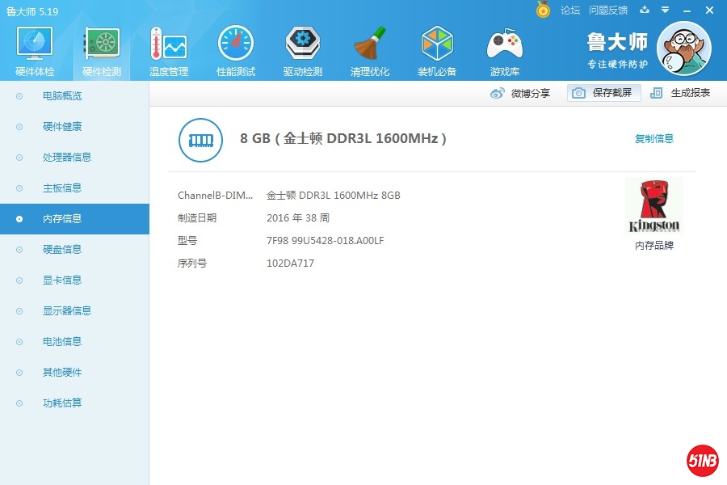Viewport: 727px width, 485px height.
Task: Go to 功耗估算 in the sidebar
Action: point(62,403)
